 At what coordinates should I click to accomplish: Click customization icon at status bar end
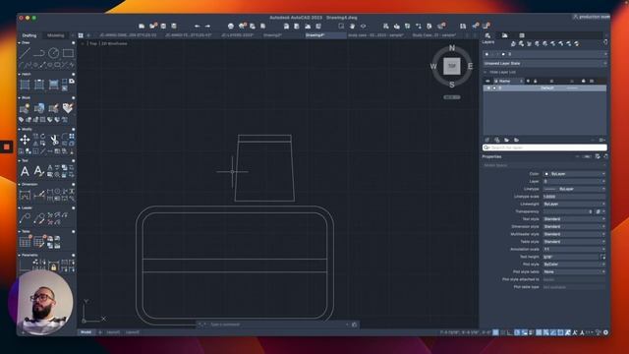[605, 332]
